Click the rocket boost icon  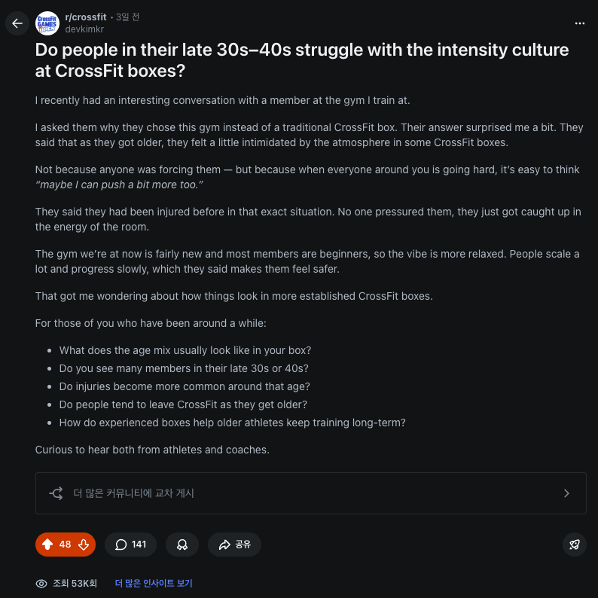pos(575,545)
